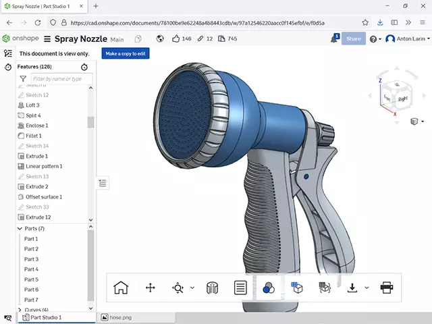Collapse the Parts (7) list
The height and width of the screenshot is (324, 432).
(20, 229)
